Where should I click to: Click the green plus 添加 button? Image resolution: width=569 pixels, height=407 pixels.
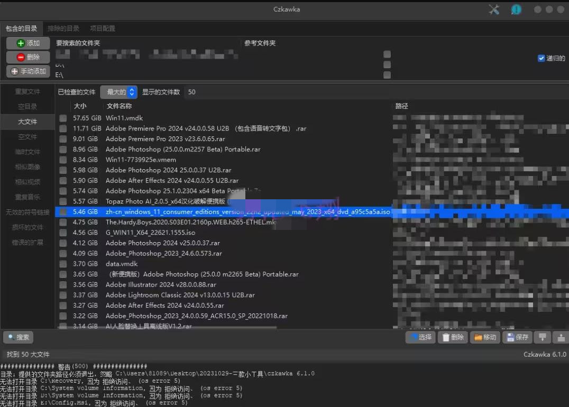(28, 43)
